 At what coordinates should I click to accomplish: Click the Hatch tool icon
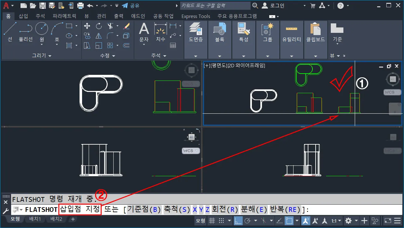coord(69,45)
